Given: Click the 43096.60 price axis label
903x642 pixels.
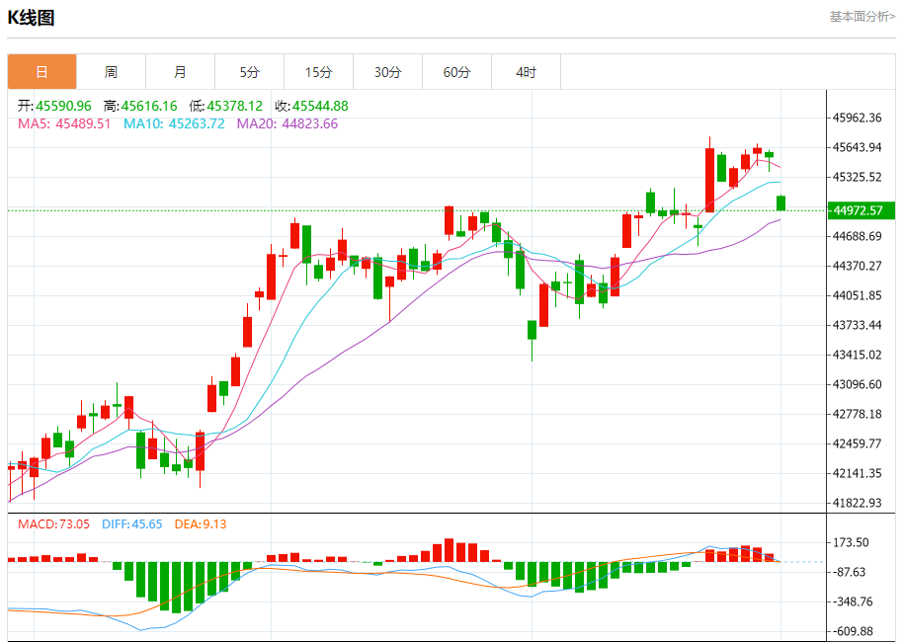Looking at the screenshot, I should click(x=857, y=384).
